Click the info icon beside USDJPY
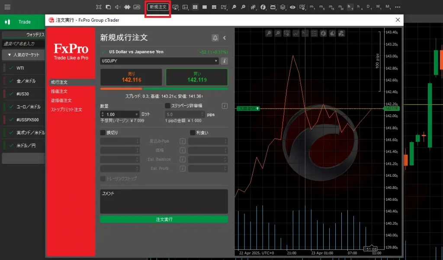 [x=225, y=61]
